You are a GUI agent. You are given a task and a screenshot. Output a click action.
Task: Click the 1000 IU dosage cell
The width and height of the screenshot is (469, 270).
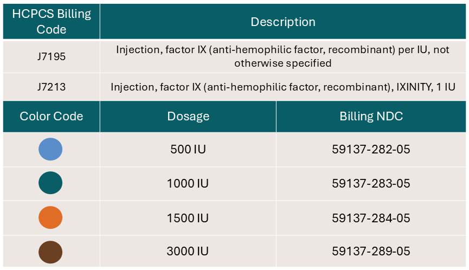[188, 183]
